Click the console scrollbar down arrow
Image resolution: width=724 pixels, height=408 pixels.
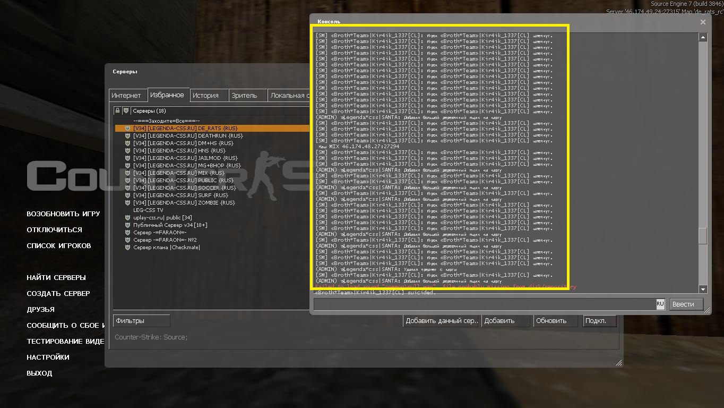pyautogui.click(x=703, y=289)
